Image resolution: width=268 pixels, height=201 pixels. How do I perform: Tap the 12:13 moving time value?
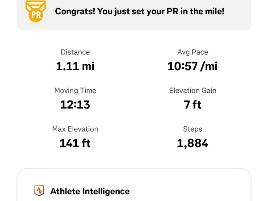coord(75,105)
